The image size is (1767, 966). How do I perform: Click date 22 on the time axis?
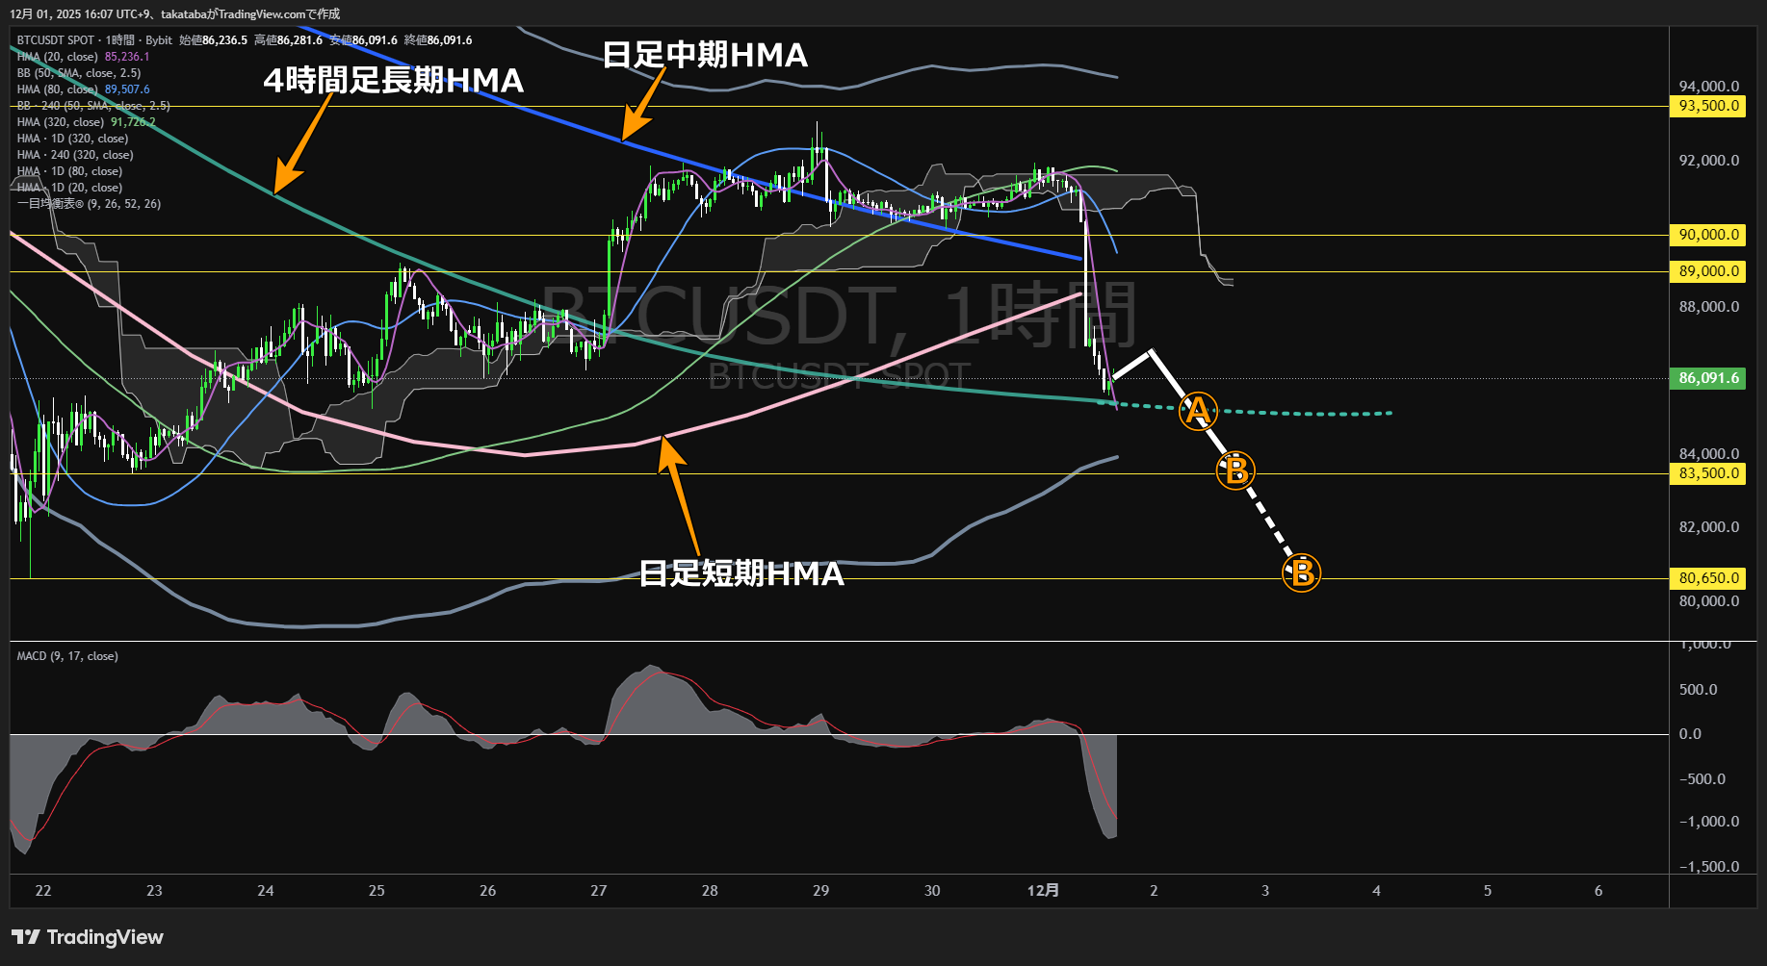coord(43,891)
